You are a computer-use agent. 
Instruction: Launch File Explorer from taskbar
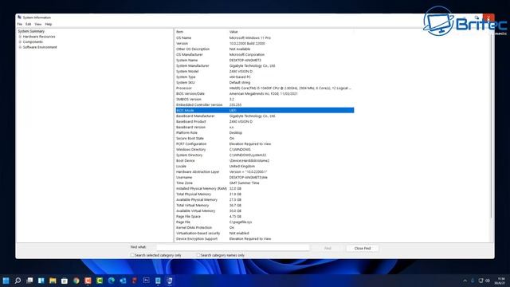coord(53,281)
